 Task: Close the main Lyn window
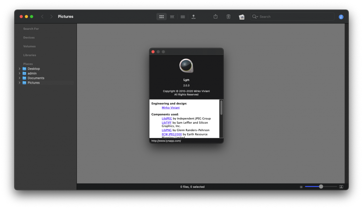tap(21, 17)
